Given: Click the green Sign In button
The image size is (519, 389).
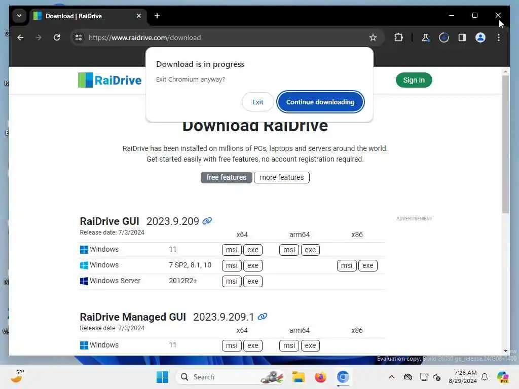Looking at the screenshot, I should coord(414,80).
